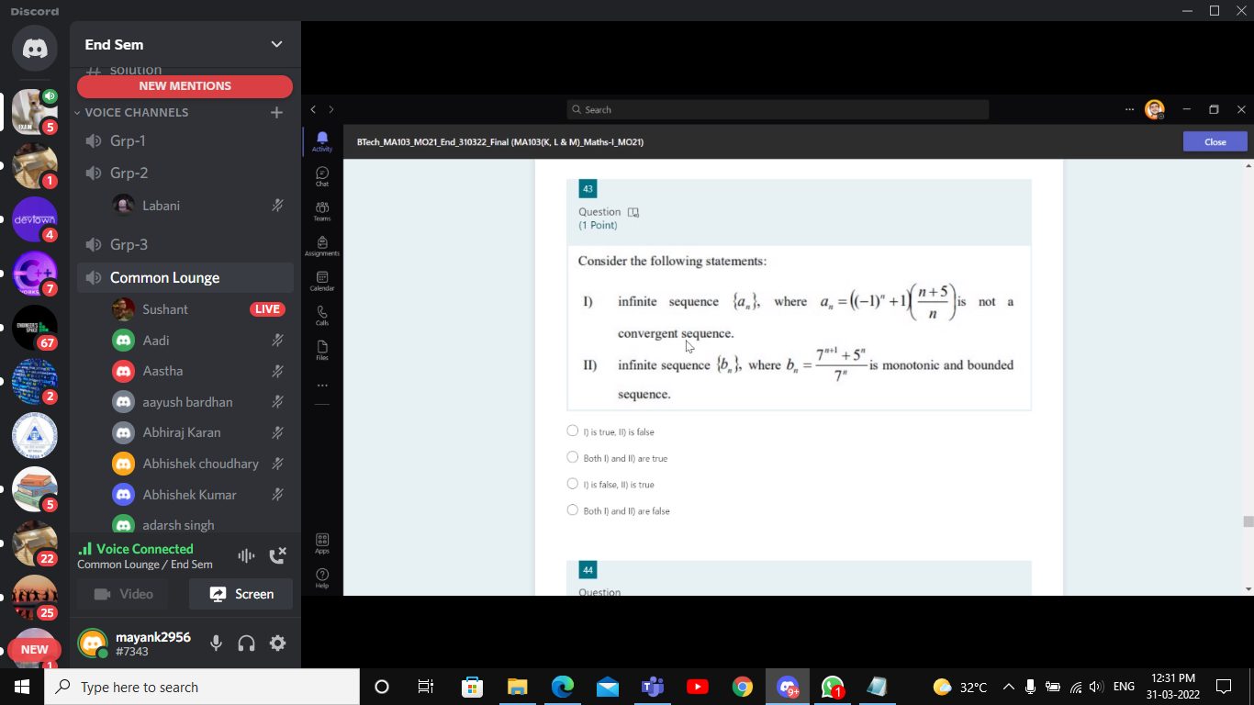The height and width of the screenshot is (705, 1254).
Task: Switch to the BTech_MA103 quiz tab
Action: pyautogui.click(x=500, y=141)
